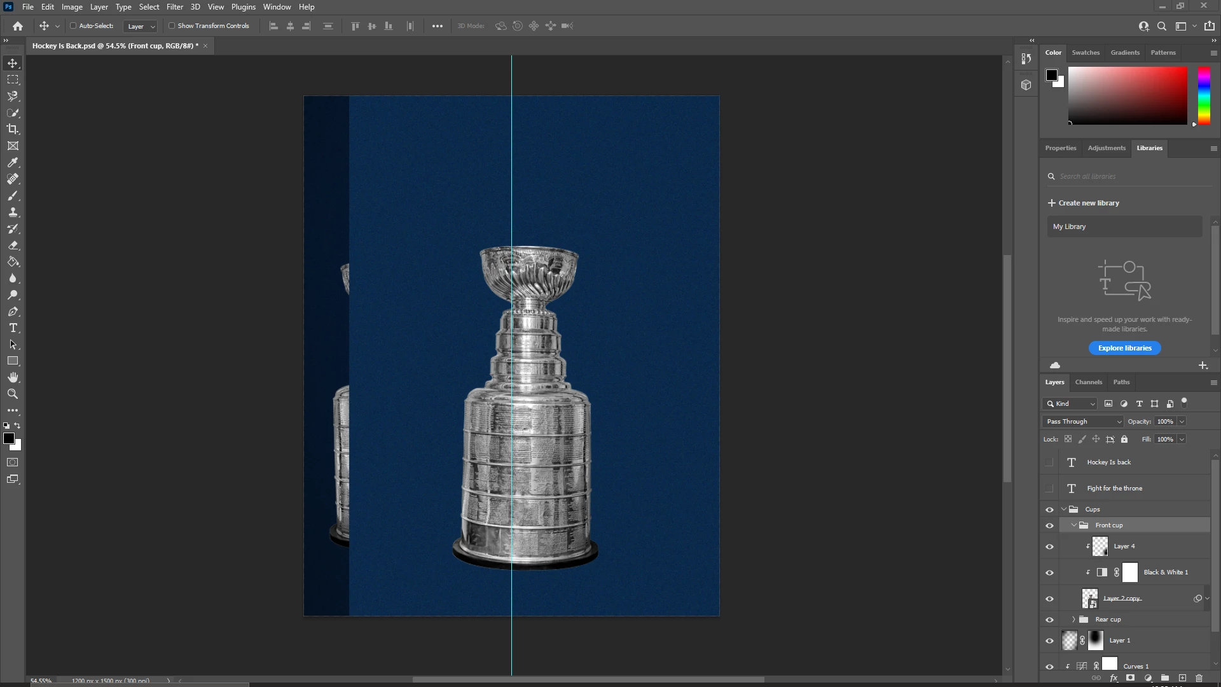Image resolution: width=1221 pixels, height=687 pixels.
Task: Select the Hand tool
Action: (x=13, y=378)
